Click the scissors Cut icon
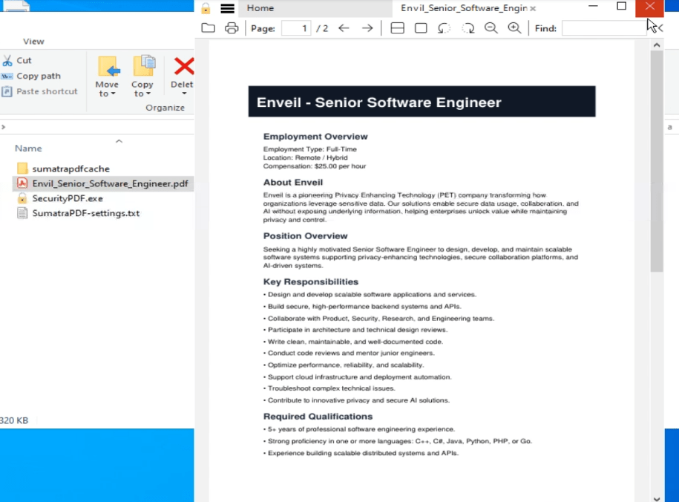 (x=7, y=61)
